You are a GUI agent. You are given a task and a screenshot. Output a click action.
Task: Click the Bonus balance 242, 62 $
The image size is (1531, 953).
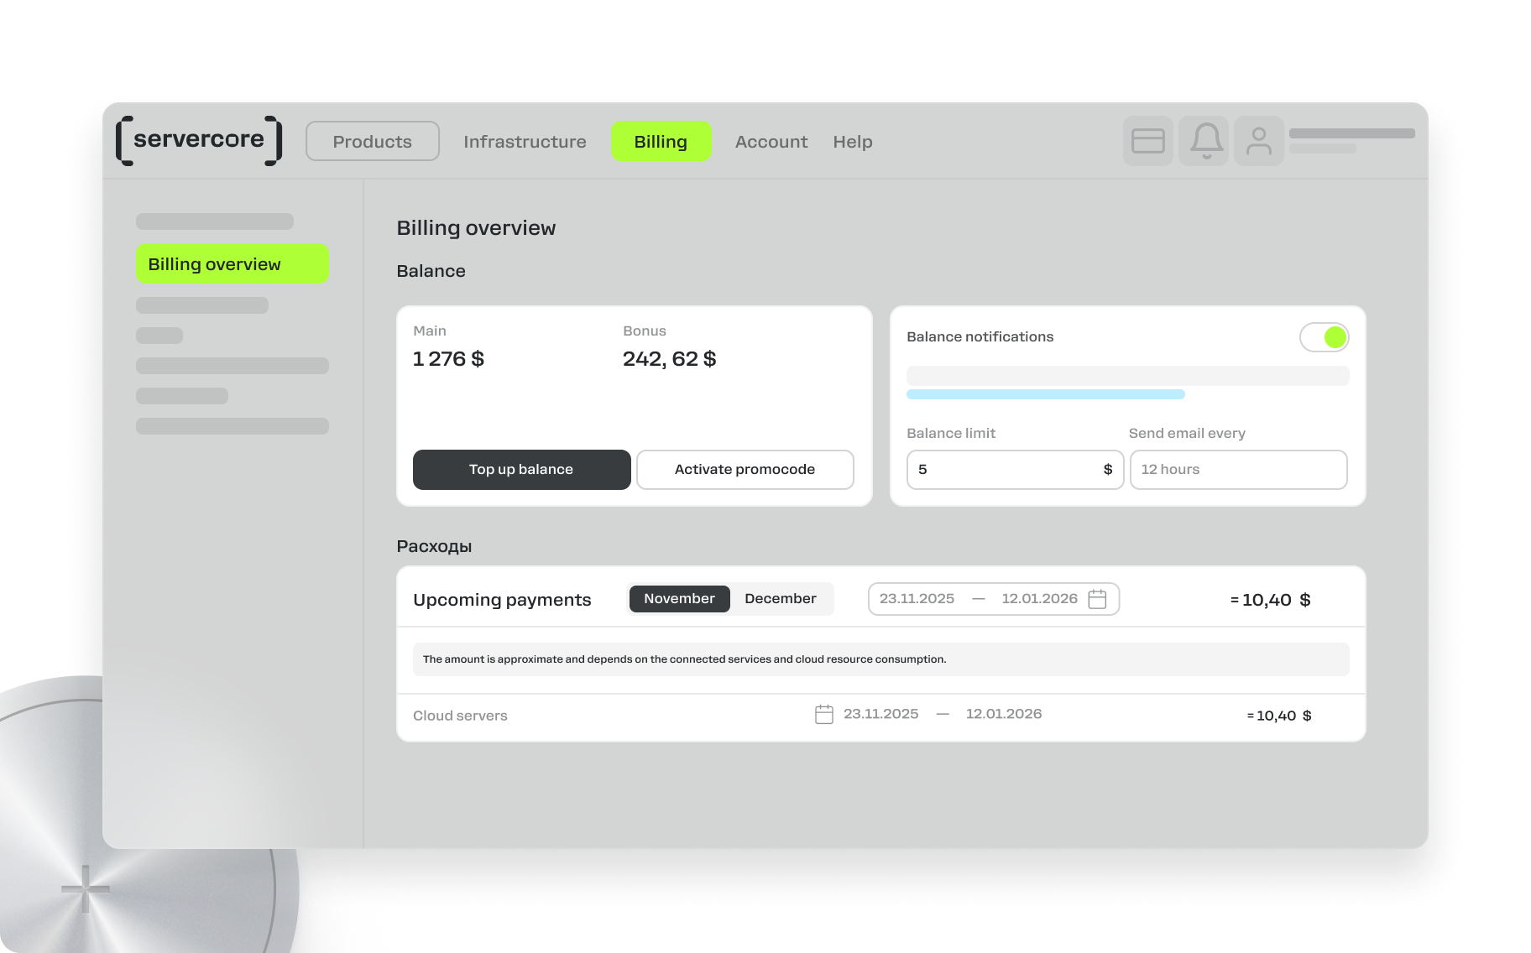pyautogui.click(x=669, y=359)
